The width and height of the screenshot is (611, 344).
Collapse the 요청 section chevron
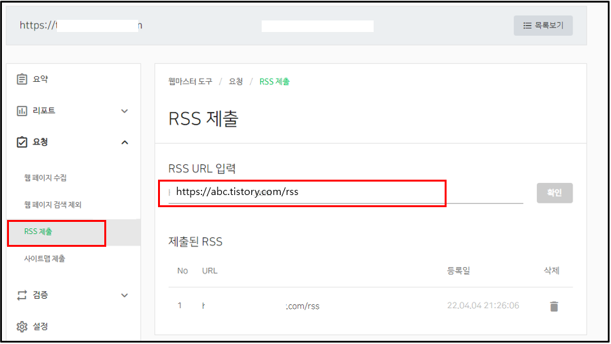click(x=124, y=143)
